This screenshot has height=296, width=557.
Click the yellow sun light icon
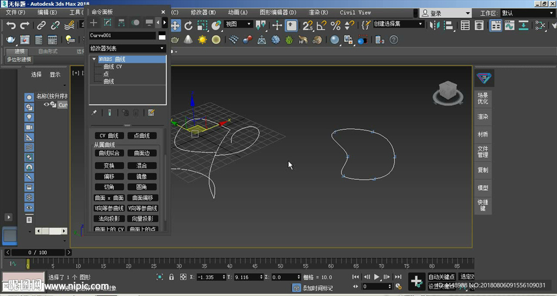(x=202, y=40)
